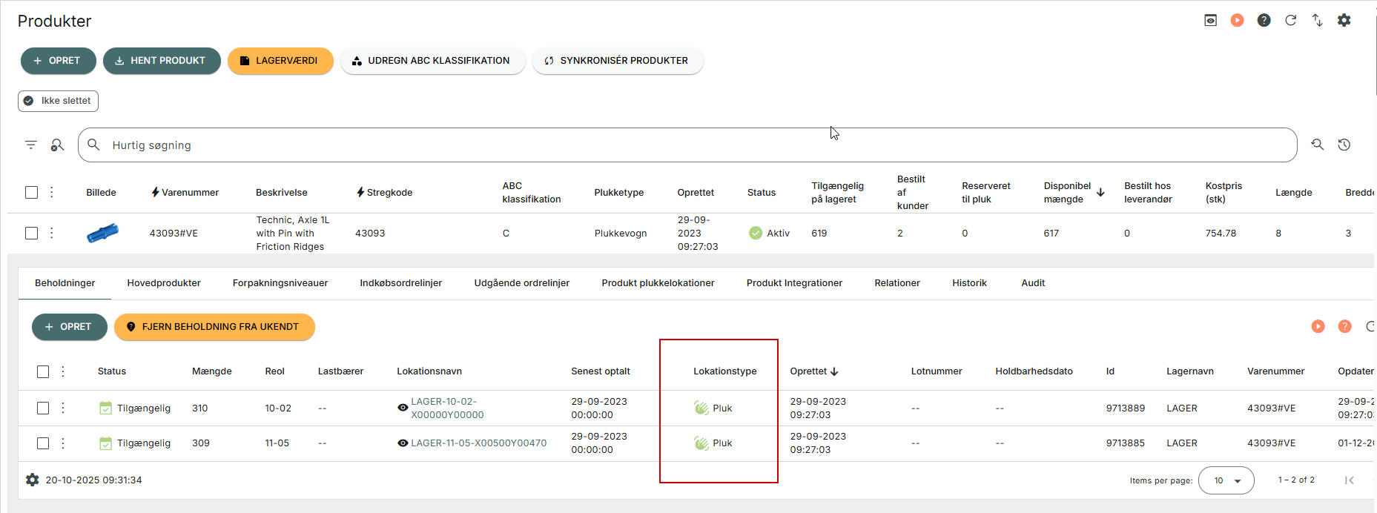
Task: Click the magnifier icon inside Hurtig søgning
Action: click(x=93, y=145)
